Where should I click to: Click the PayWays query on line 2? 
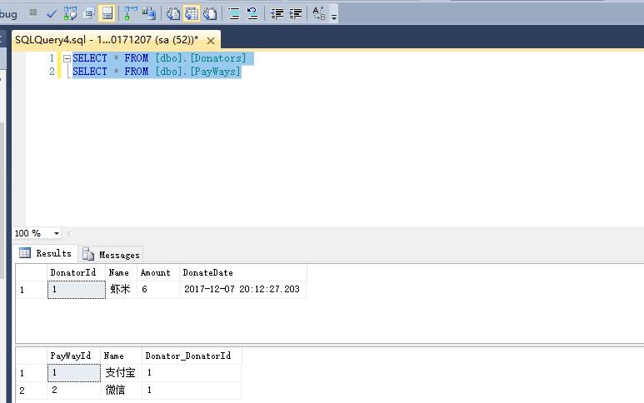[157, 72]
